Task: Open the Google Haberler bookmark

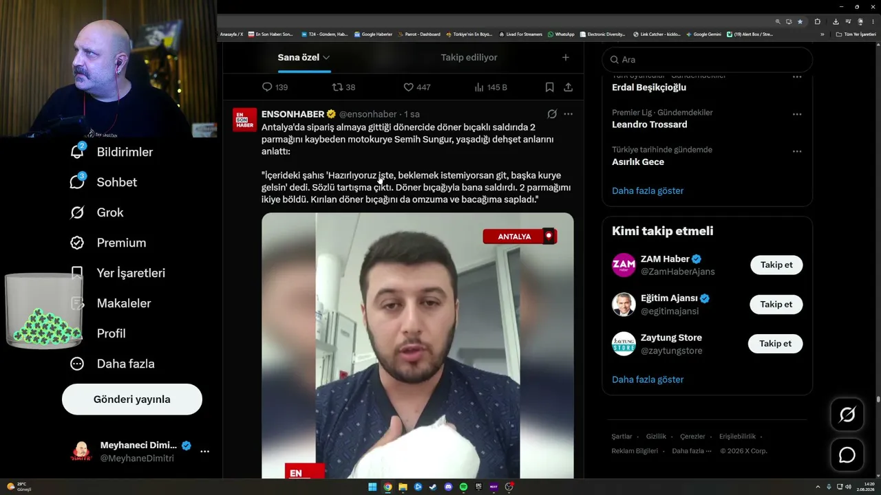Action: click(373, 34)
